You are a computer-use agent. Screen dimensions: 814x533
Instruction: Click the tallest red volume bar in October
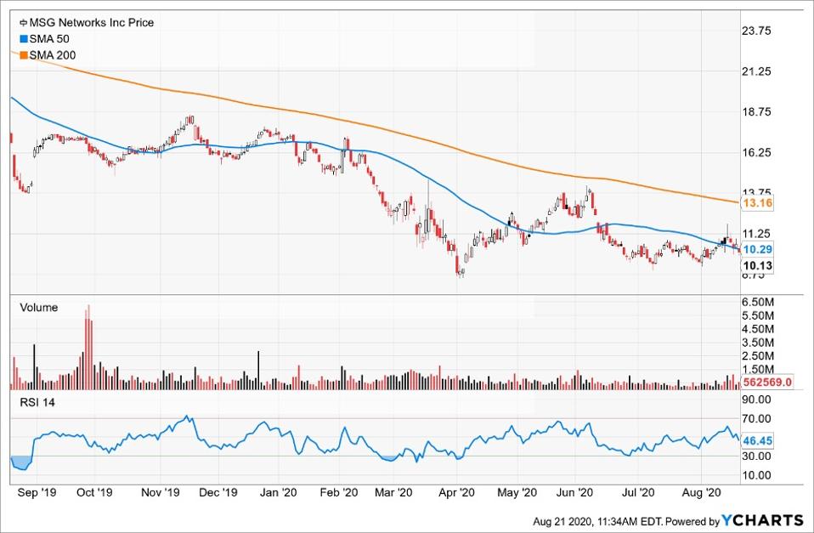(x=88, y=347)
